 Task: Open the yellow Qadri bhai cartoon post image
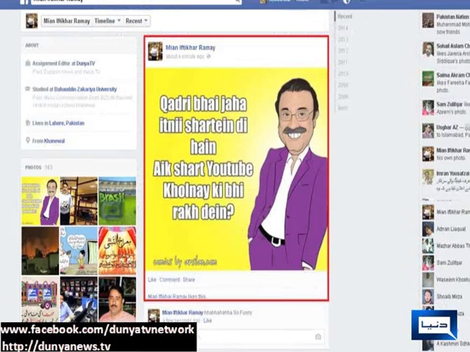pyautogui.click(x=236, y=169)
